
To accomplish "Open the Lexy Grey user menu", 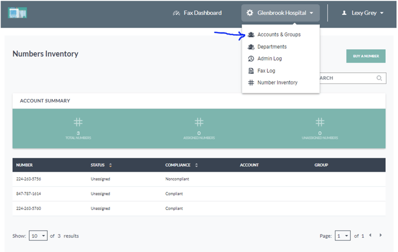I will pyautogui.click(x=363, y=13).
